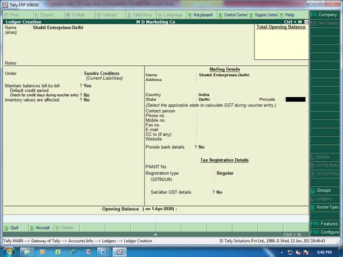The image size is (343, 257).
Task: Open media player taskbar icon
Action: pos(42,252)
